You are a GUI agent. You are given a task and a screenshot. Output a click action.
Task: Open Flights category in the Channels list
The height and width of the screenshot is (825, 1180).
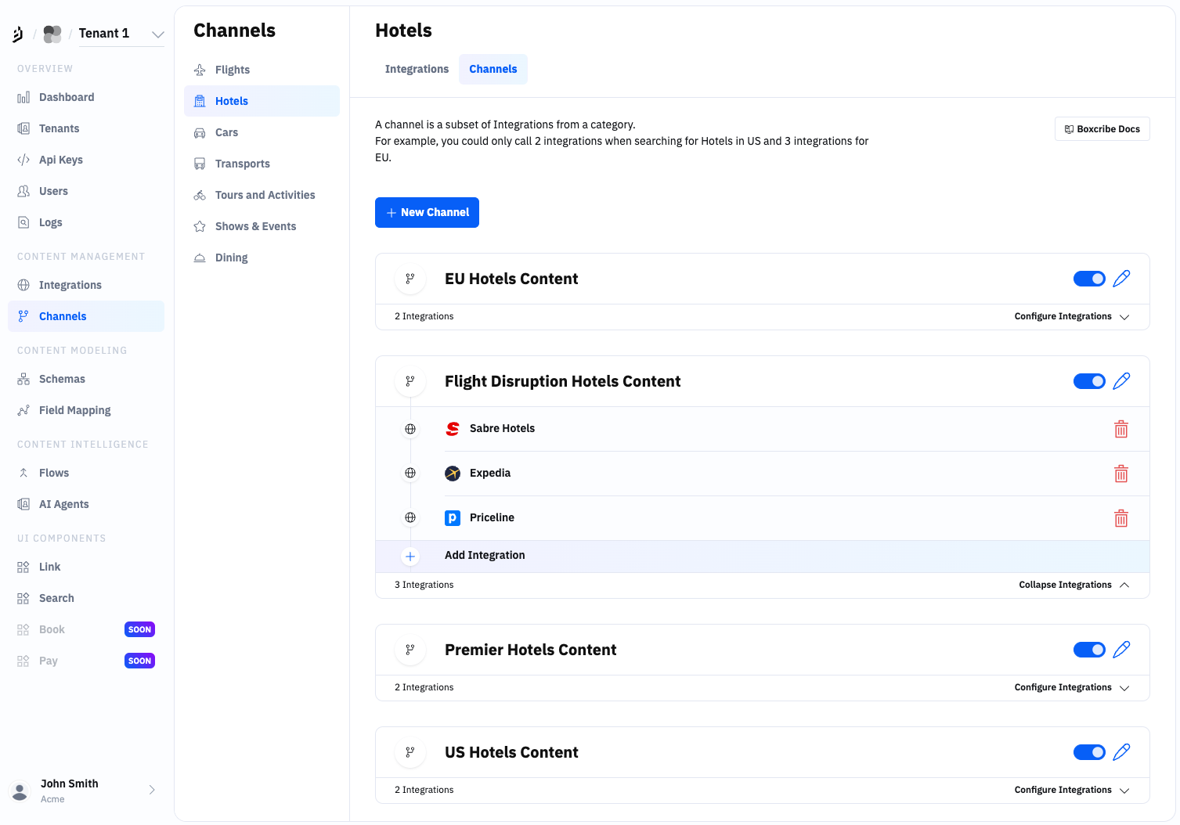tap(233, 70)
